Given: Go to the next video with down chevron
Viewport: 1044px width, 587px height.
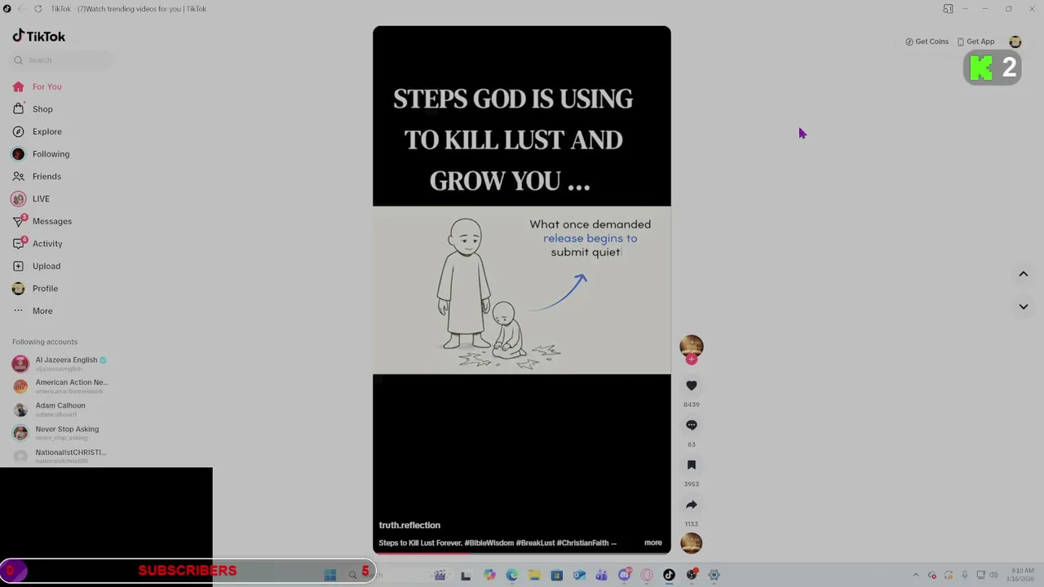Looking at the screenshot, I should [x=1023, y=307].
